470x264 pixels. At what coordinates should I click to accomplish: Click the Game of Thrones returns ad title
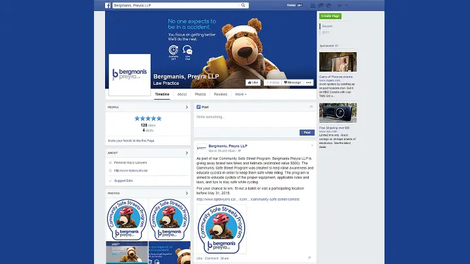(x=336, y=77)
